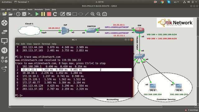Open project folder icon in toolbar
199x112 pixels.
tap(10, 14)
